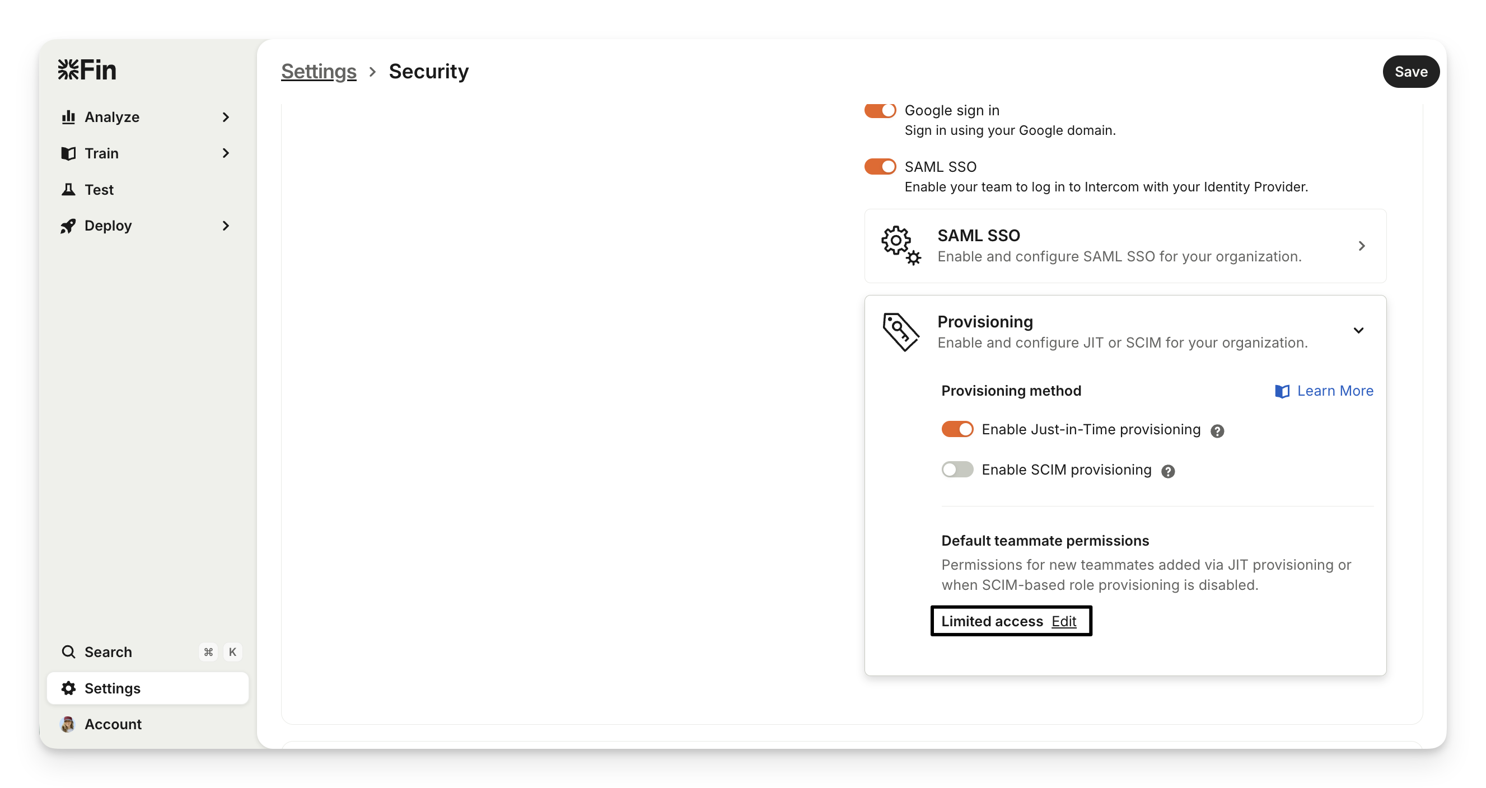Open the Account menu item

tap(113, 724)
